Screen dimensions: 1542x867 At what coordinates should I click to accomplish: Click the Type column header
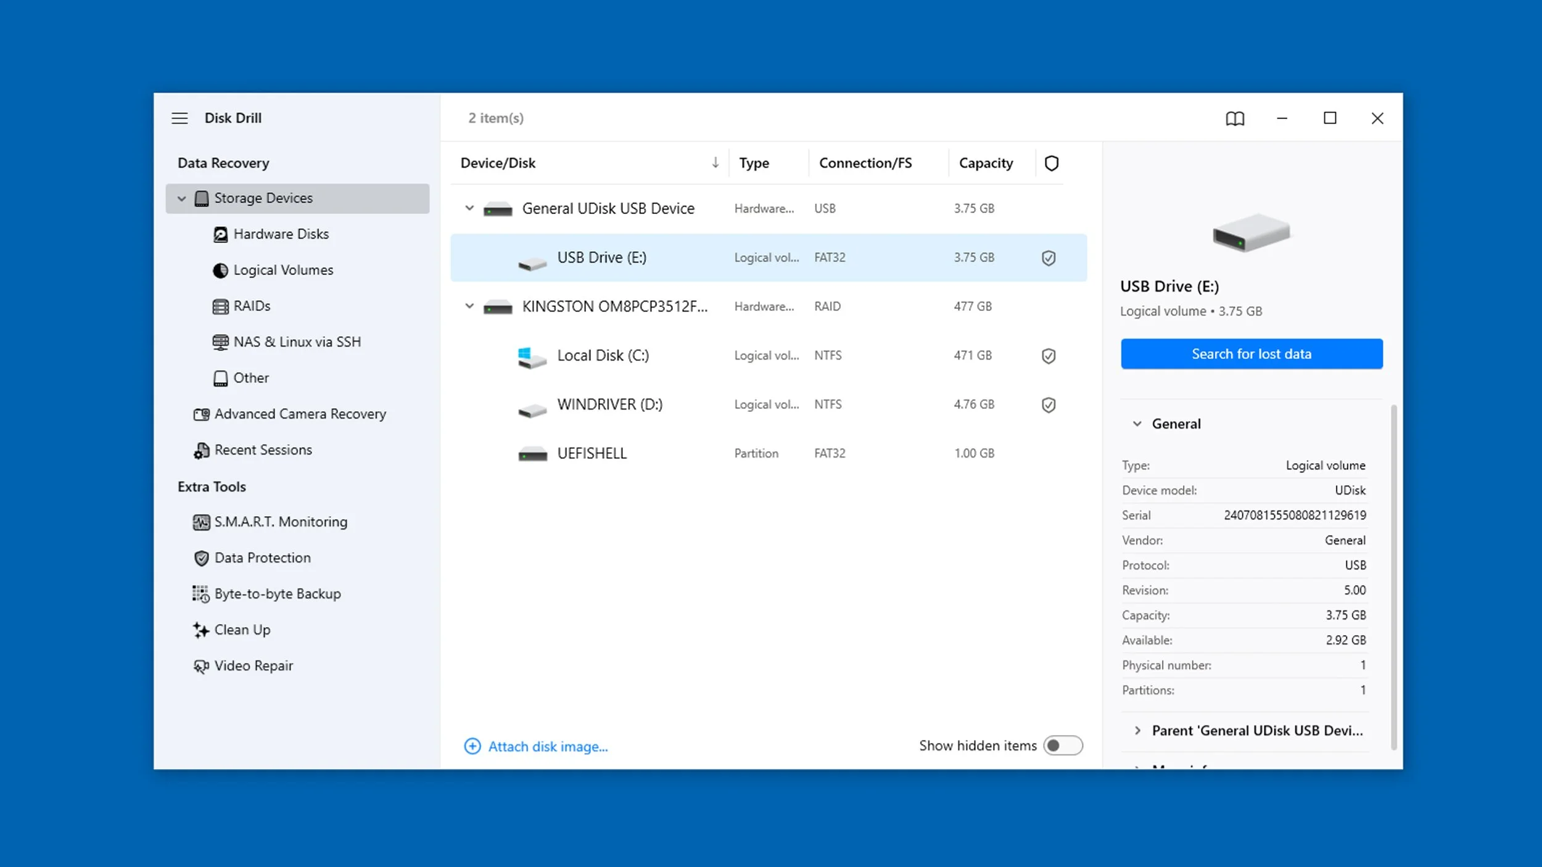pyautogui.click(x=754, y=163)
